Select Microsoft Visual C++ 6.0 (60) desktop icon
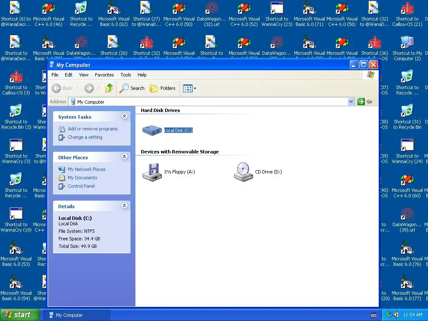This screenshot has width=428, height=321. [407, 186]
